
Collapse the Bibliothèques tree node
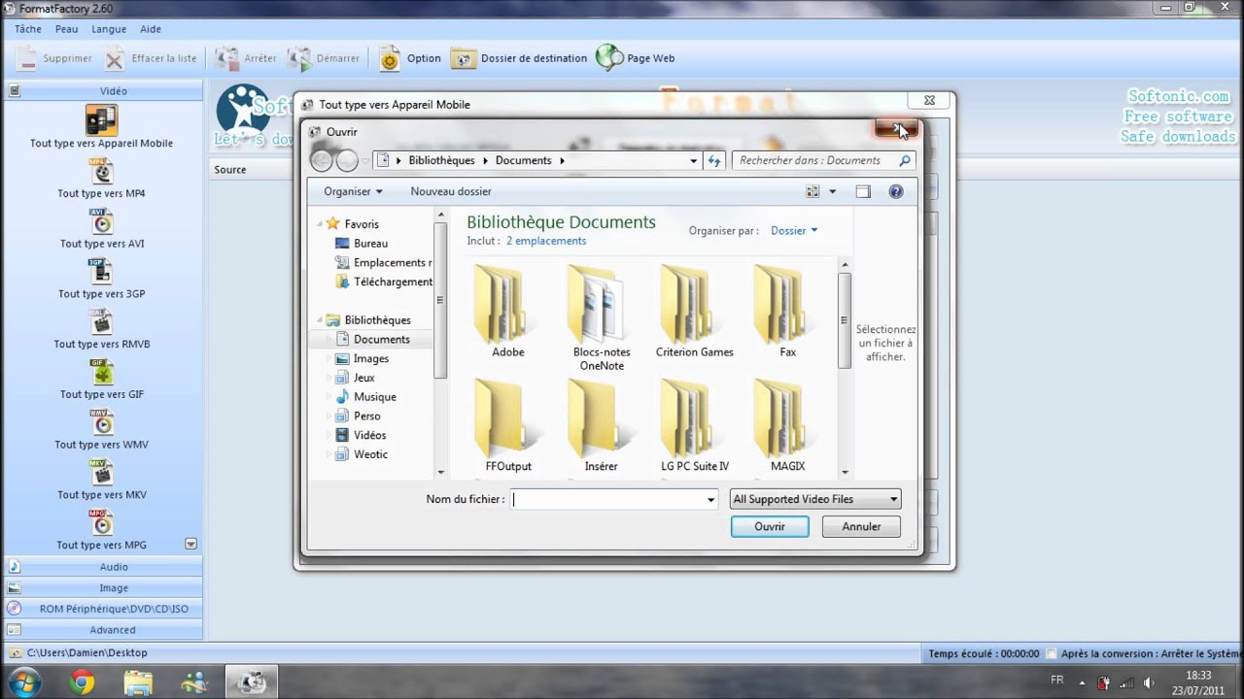pyautogui.click(x=321, y=320)
